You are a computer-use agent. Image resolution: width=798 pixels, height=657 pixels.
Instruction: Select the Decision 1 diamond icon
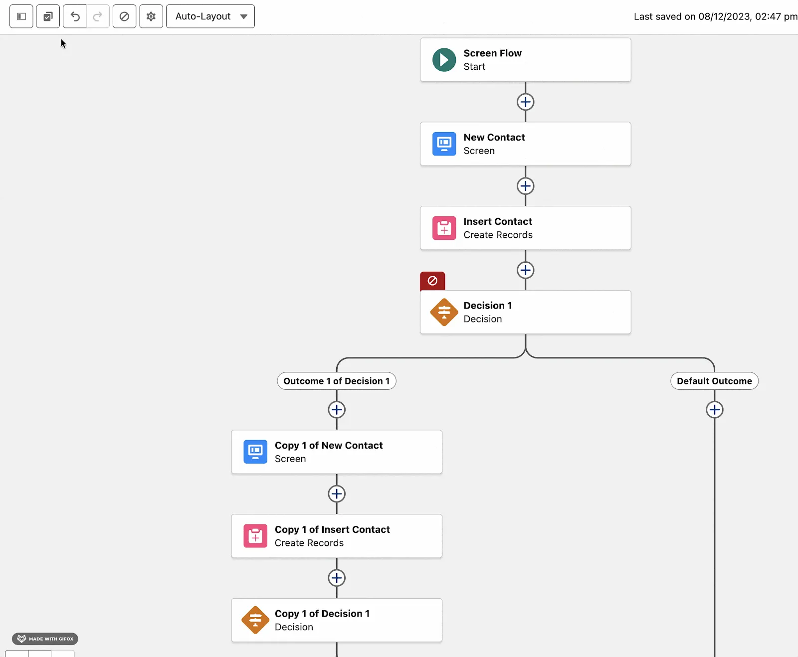[444, 313]
